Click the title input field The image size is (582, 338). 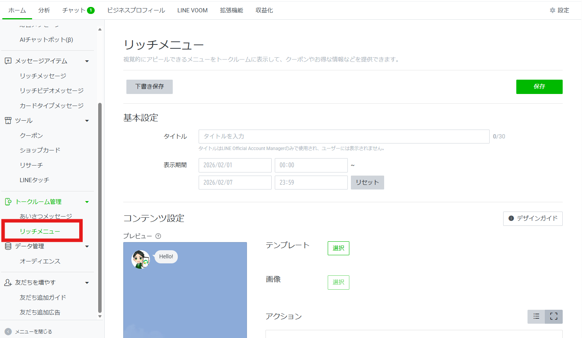click(344, 137)
